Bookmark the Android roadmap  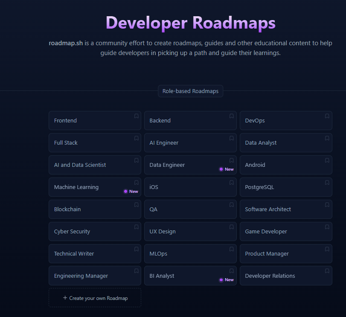tap(327, 160)
